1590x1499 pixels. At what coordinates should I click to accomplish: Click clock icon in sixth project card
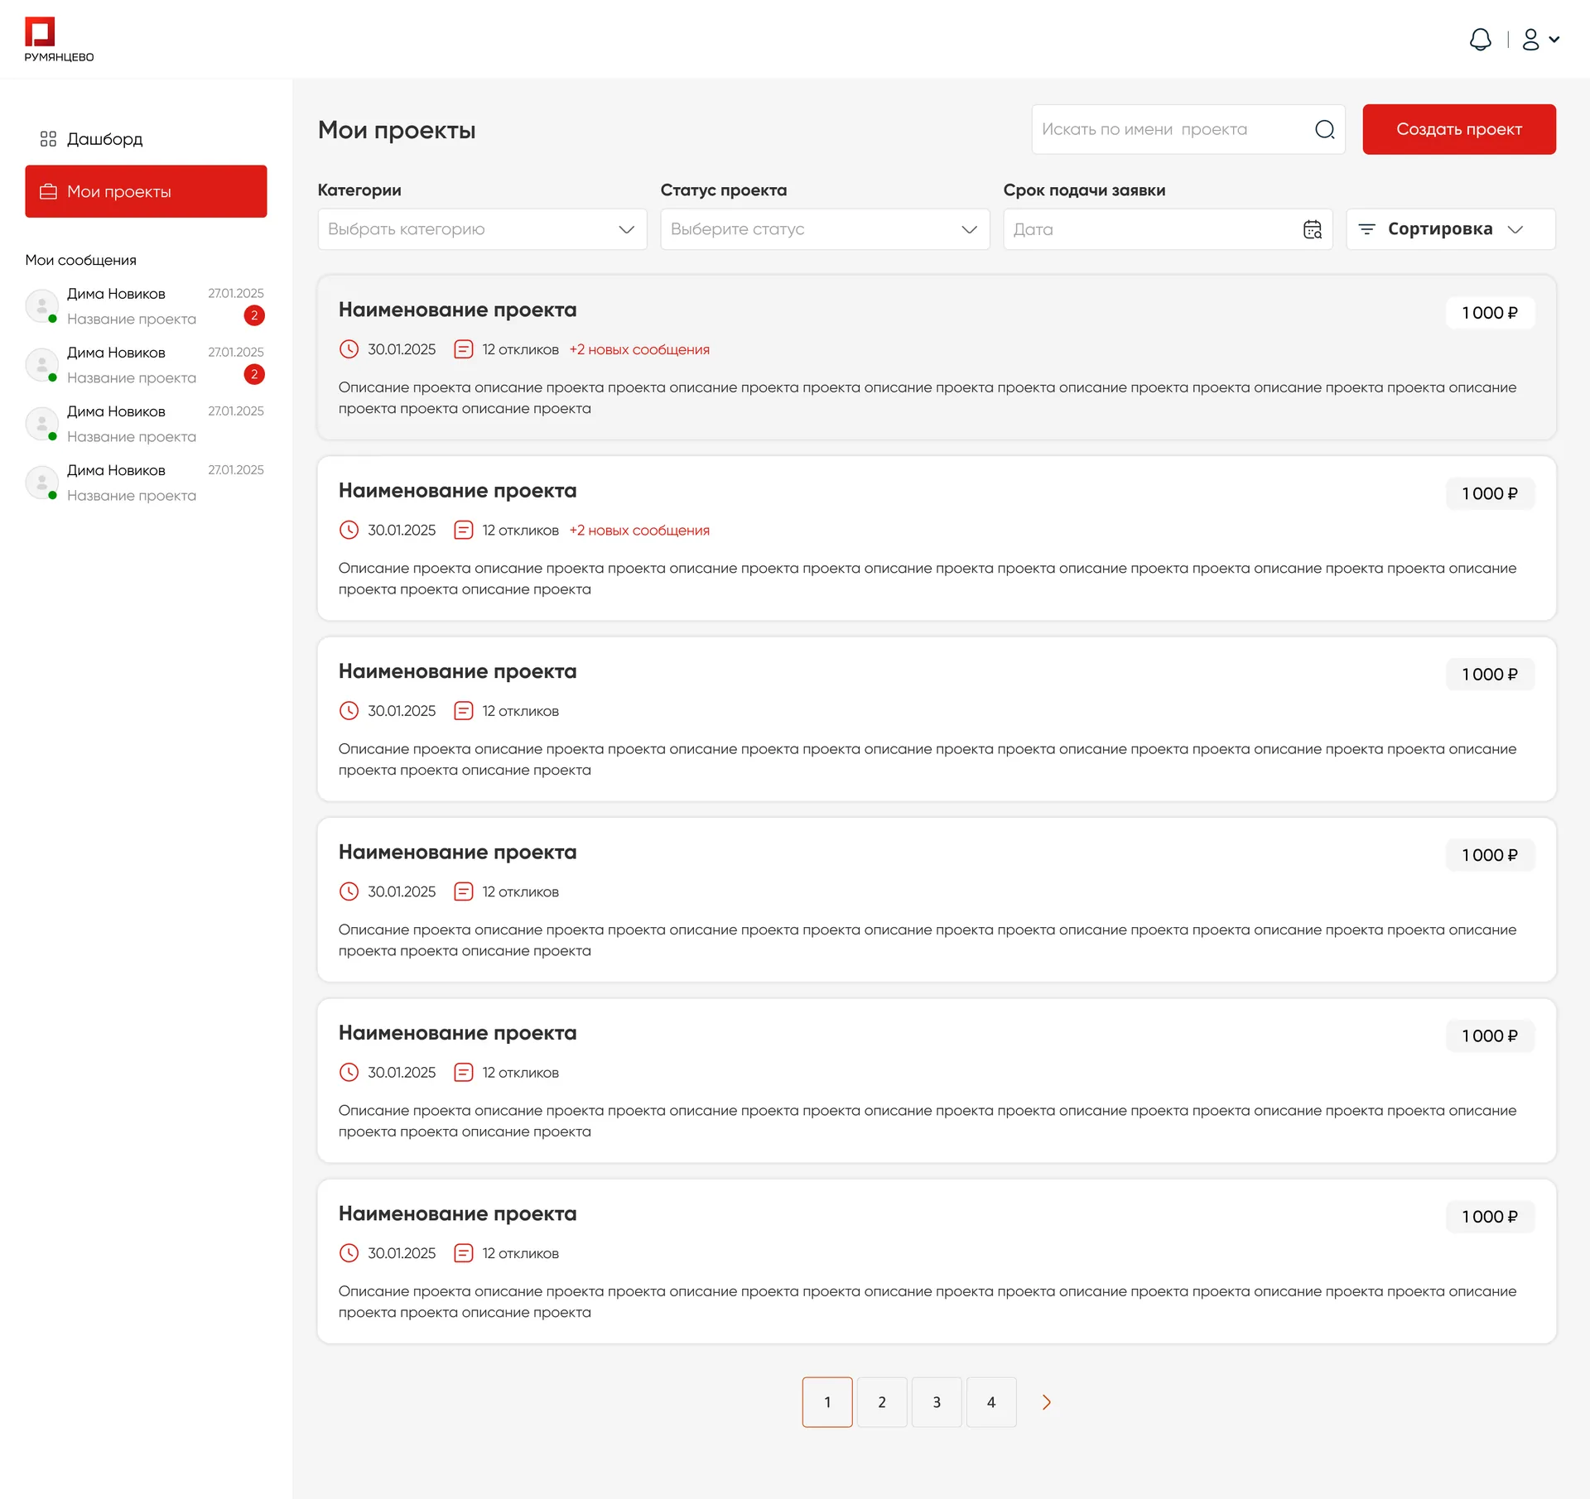[349, 1253]
